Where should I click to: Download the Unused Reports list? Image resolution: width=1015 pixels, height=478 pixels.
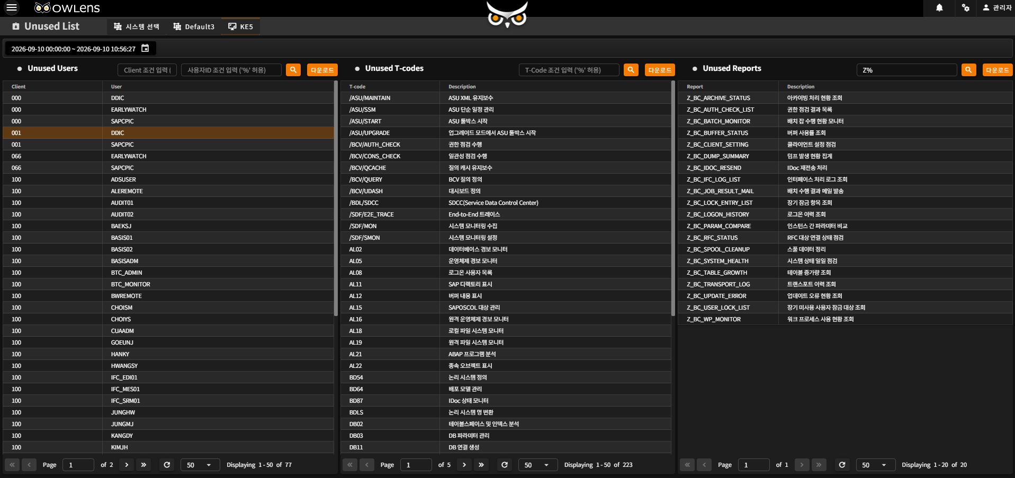click(x=998, y=70)
